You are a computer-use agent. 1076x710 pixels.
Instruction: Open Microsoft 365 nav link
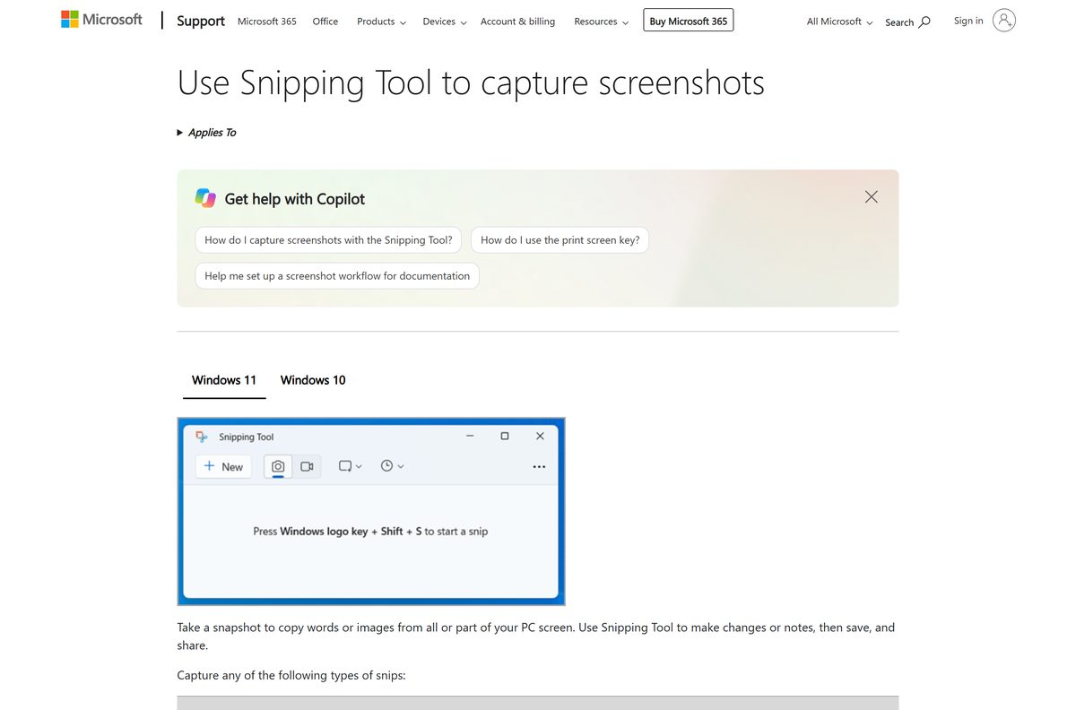click(267, 22)
